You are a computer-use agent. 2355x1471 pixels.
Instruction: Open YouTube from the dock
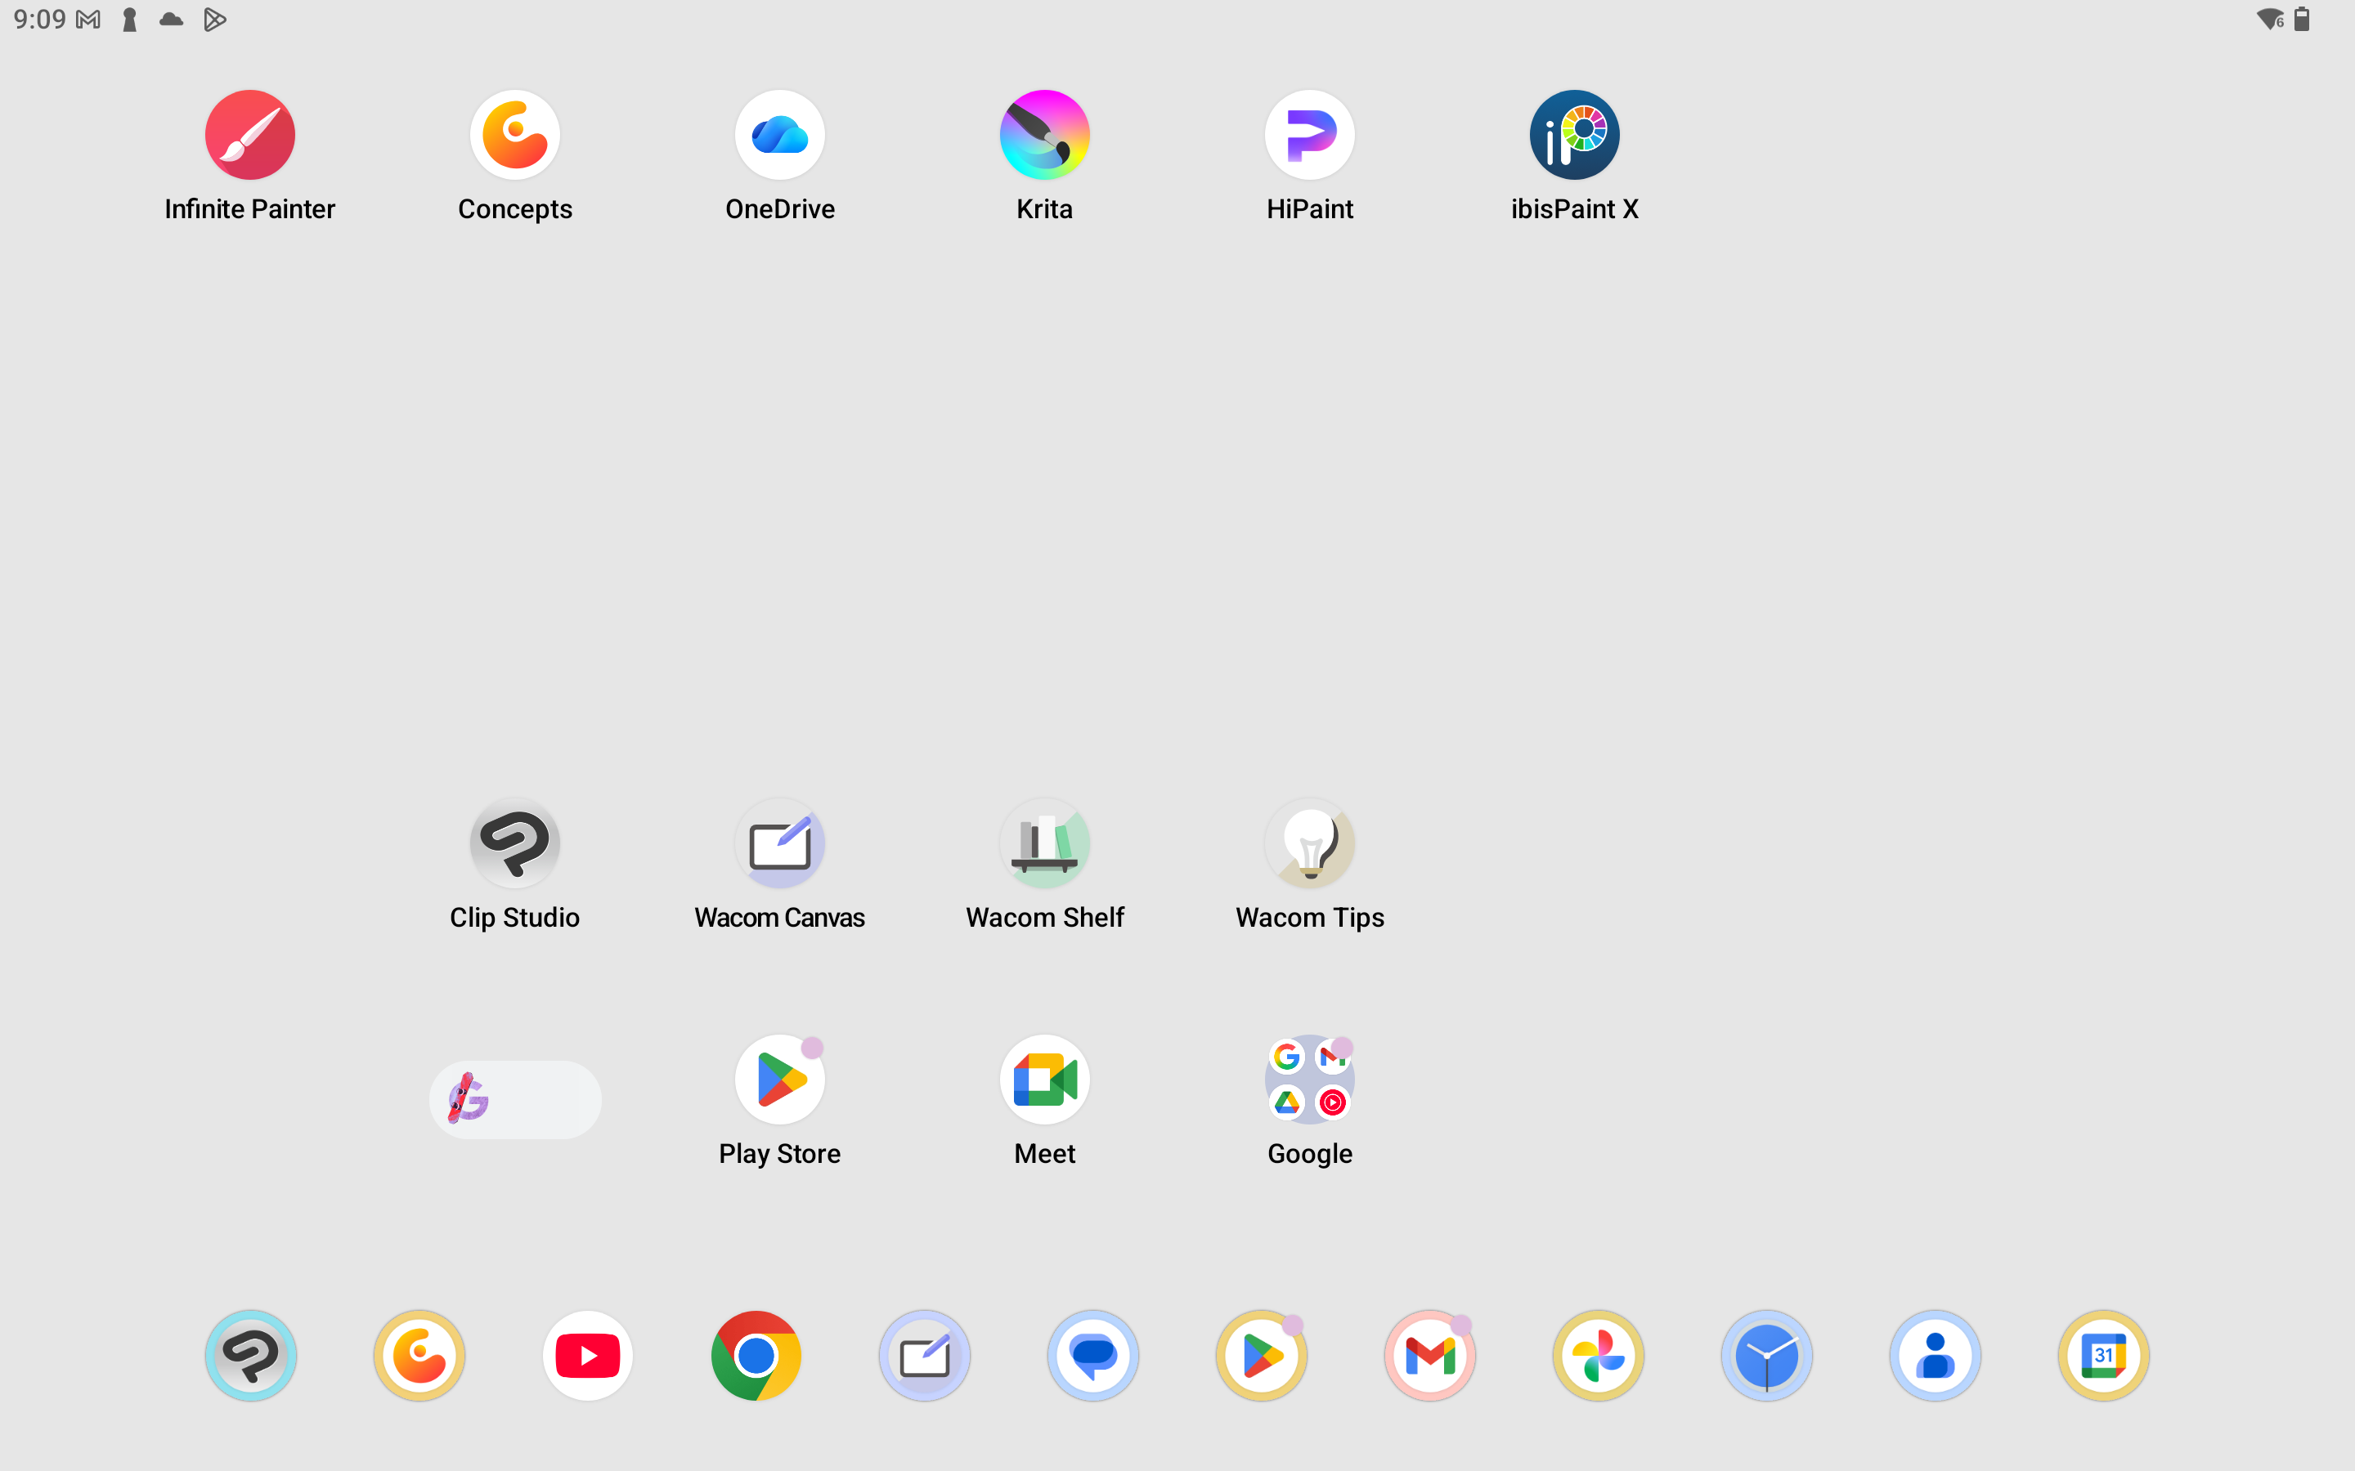[588, 1355]
